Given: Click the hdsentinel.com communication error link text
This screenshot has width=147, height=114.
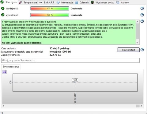Looking at the screenshot, I should pyautogui.click(x=62, y=34).
